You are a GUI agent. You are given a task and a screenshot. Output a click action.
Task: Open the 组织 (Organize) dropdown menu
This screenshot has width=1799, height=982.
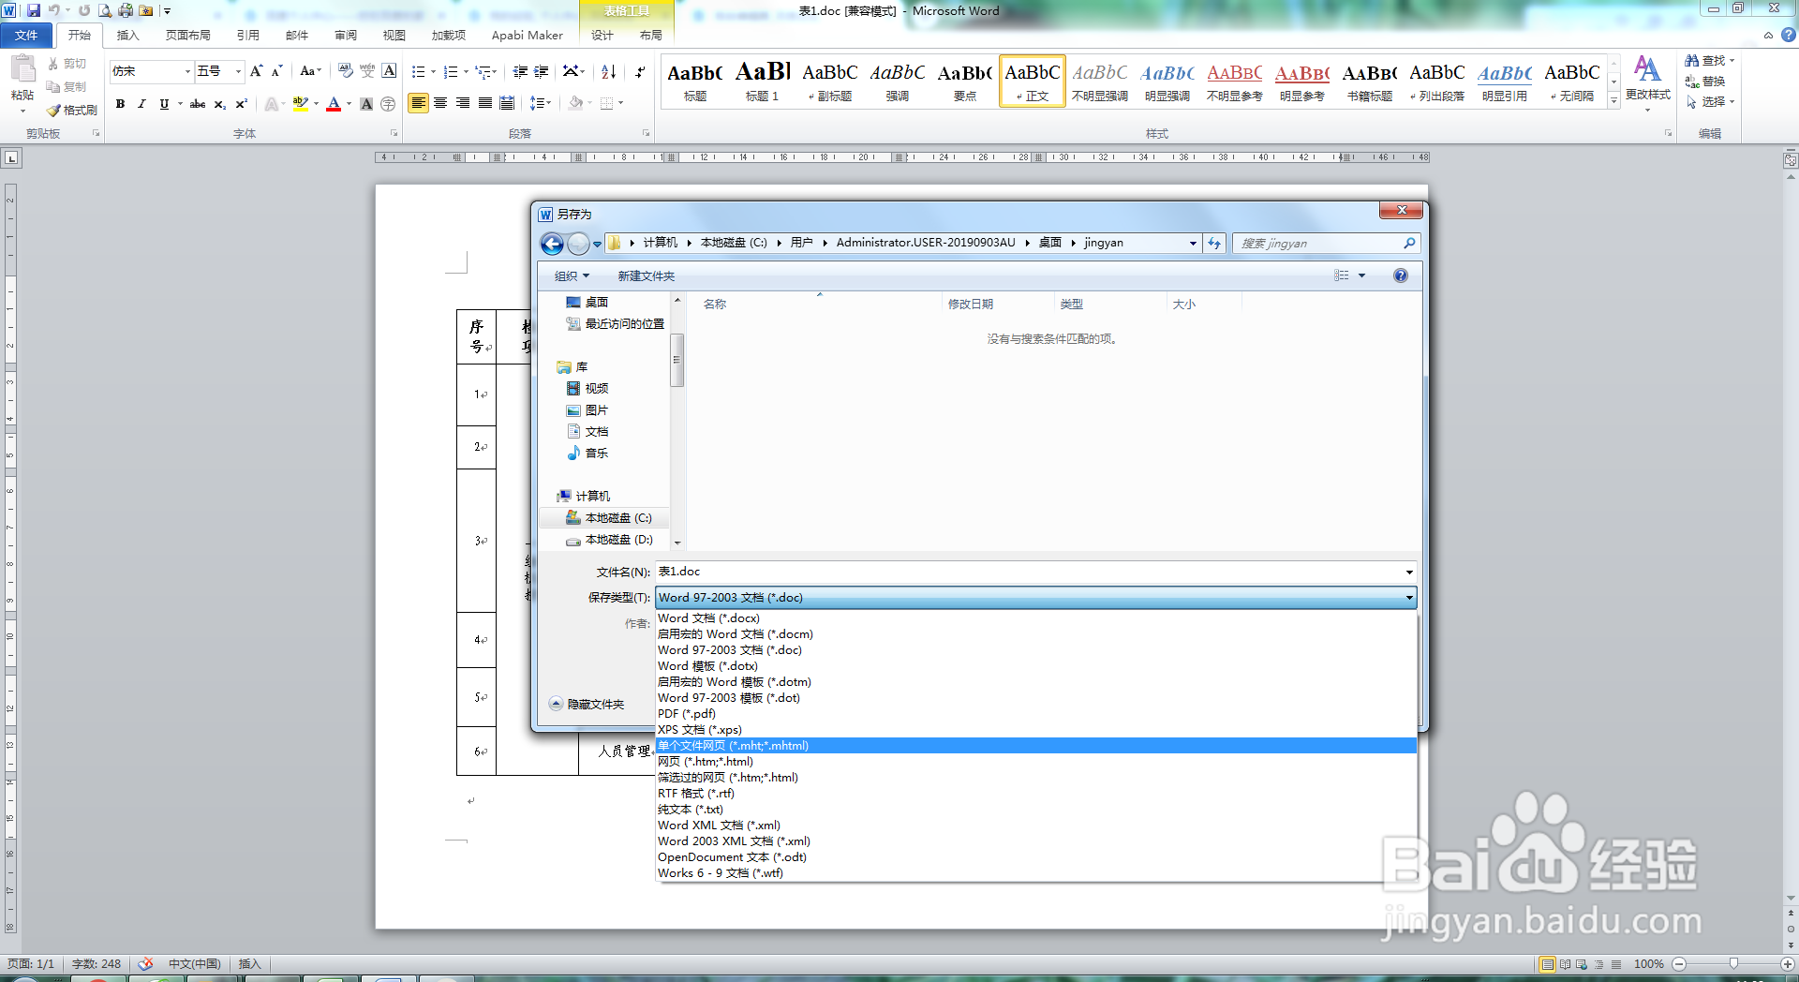[572, 275]
